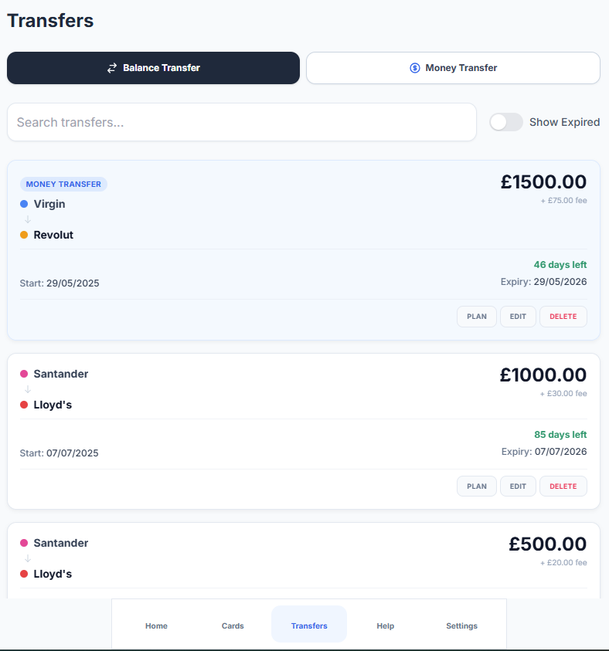Open Settings from the bottom navigation
609x651 pixels.
461,626
